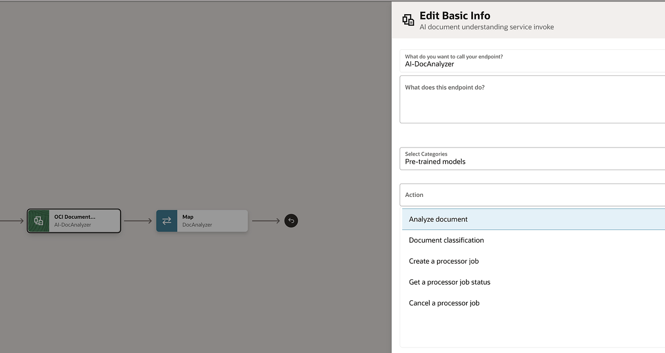
Task: Click the black circular return arrow icon
Action: tap(291, 221)
